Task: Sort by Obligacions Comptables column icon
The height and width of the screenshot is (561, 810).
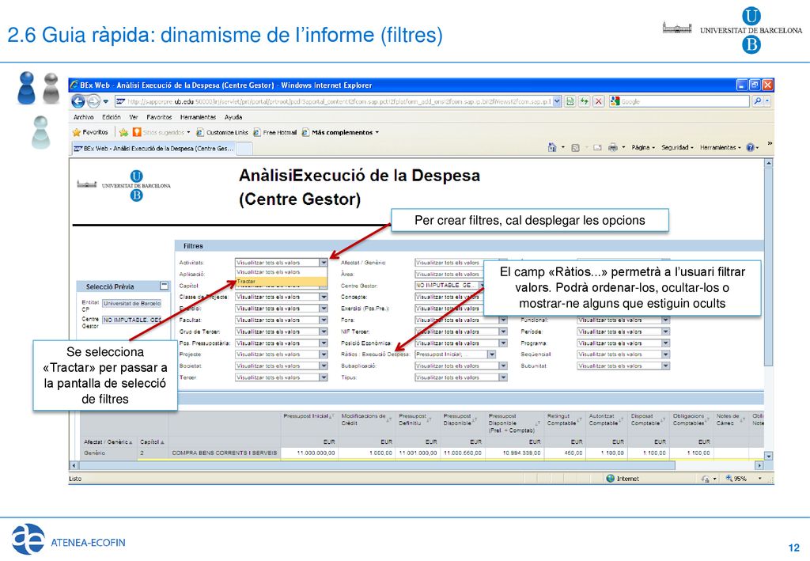Action: tap(707, 419)
